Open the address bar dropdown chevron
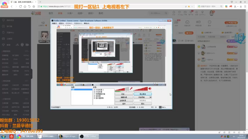 click(192, 6)
